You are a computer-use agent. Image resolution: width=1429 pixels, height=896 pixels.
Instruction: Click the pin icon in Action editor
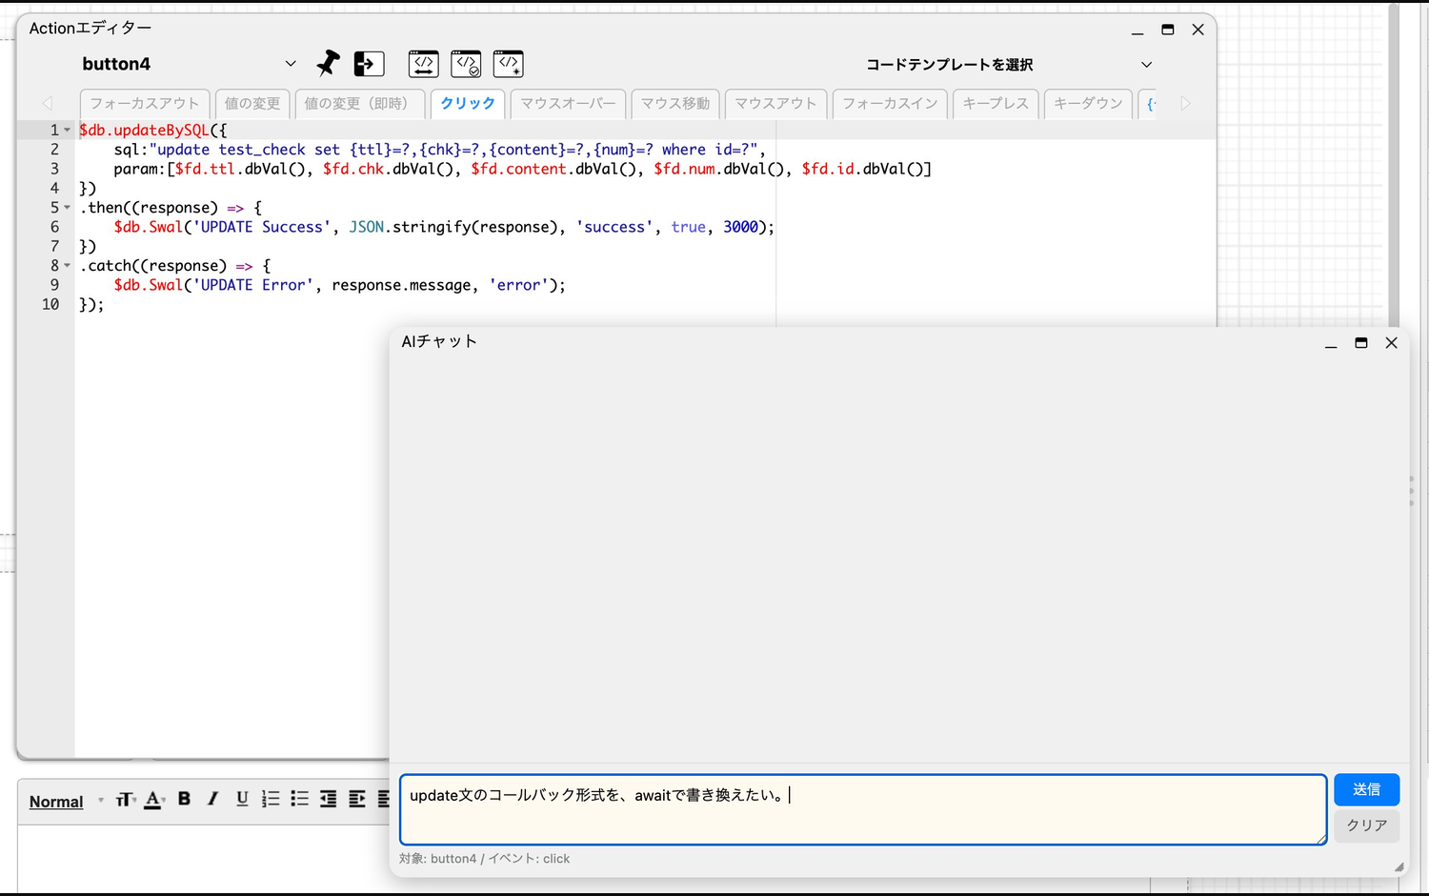click(x=328, y=64)
